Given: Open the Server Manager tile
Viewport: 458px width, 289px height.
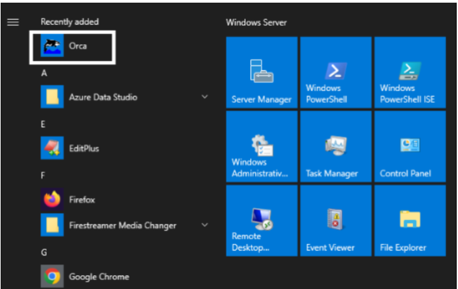Looking at the screenshot, I should [262, 72].
